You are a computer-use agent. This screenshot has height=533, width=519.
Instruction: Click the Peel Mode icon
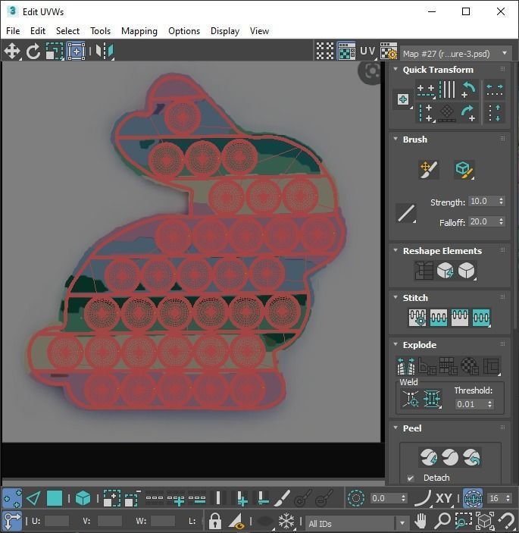click(450, 457)
